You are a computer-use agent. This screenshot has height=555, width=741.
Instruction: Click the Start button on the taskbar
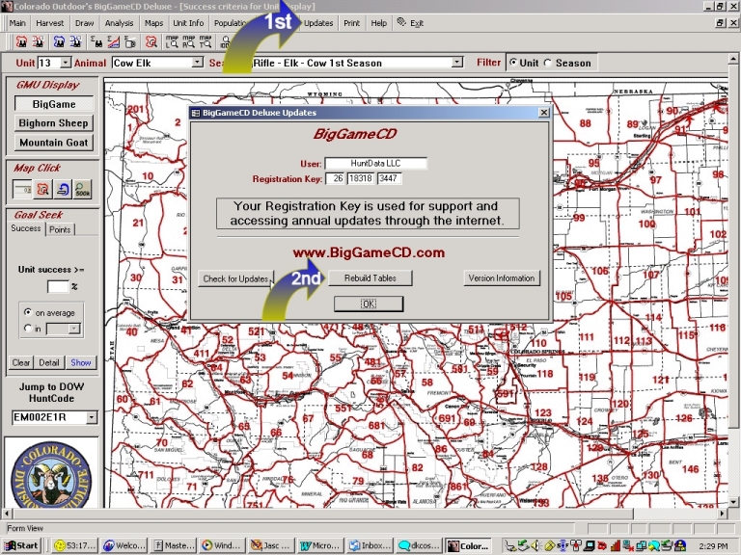click(x=21, y=545)
